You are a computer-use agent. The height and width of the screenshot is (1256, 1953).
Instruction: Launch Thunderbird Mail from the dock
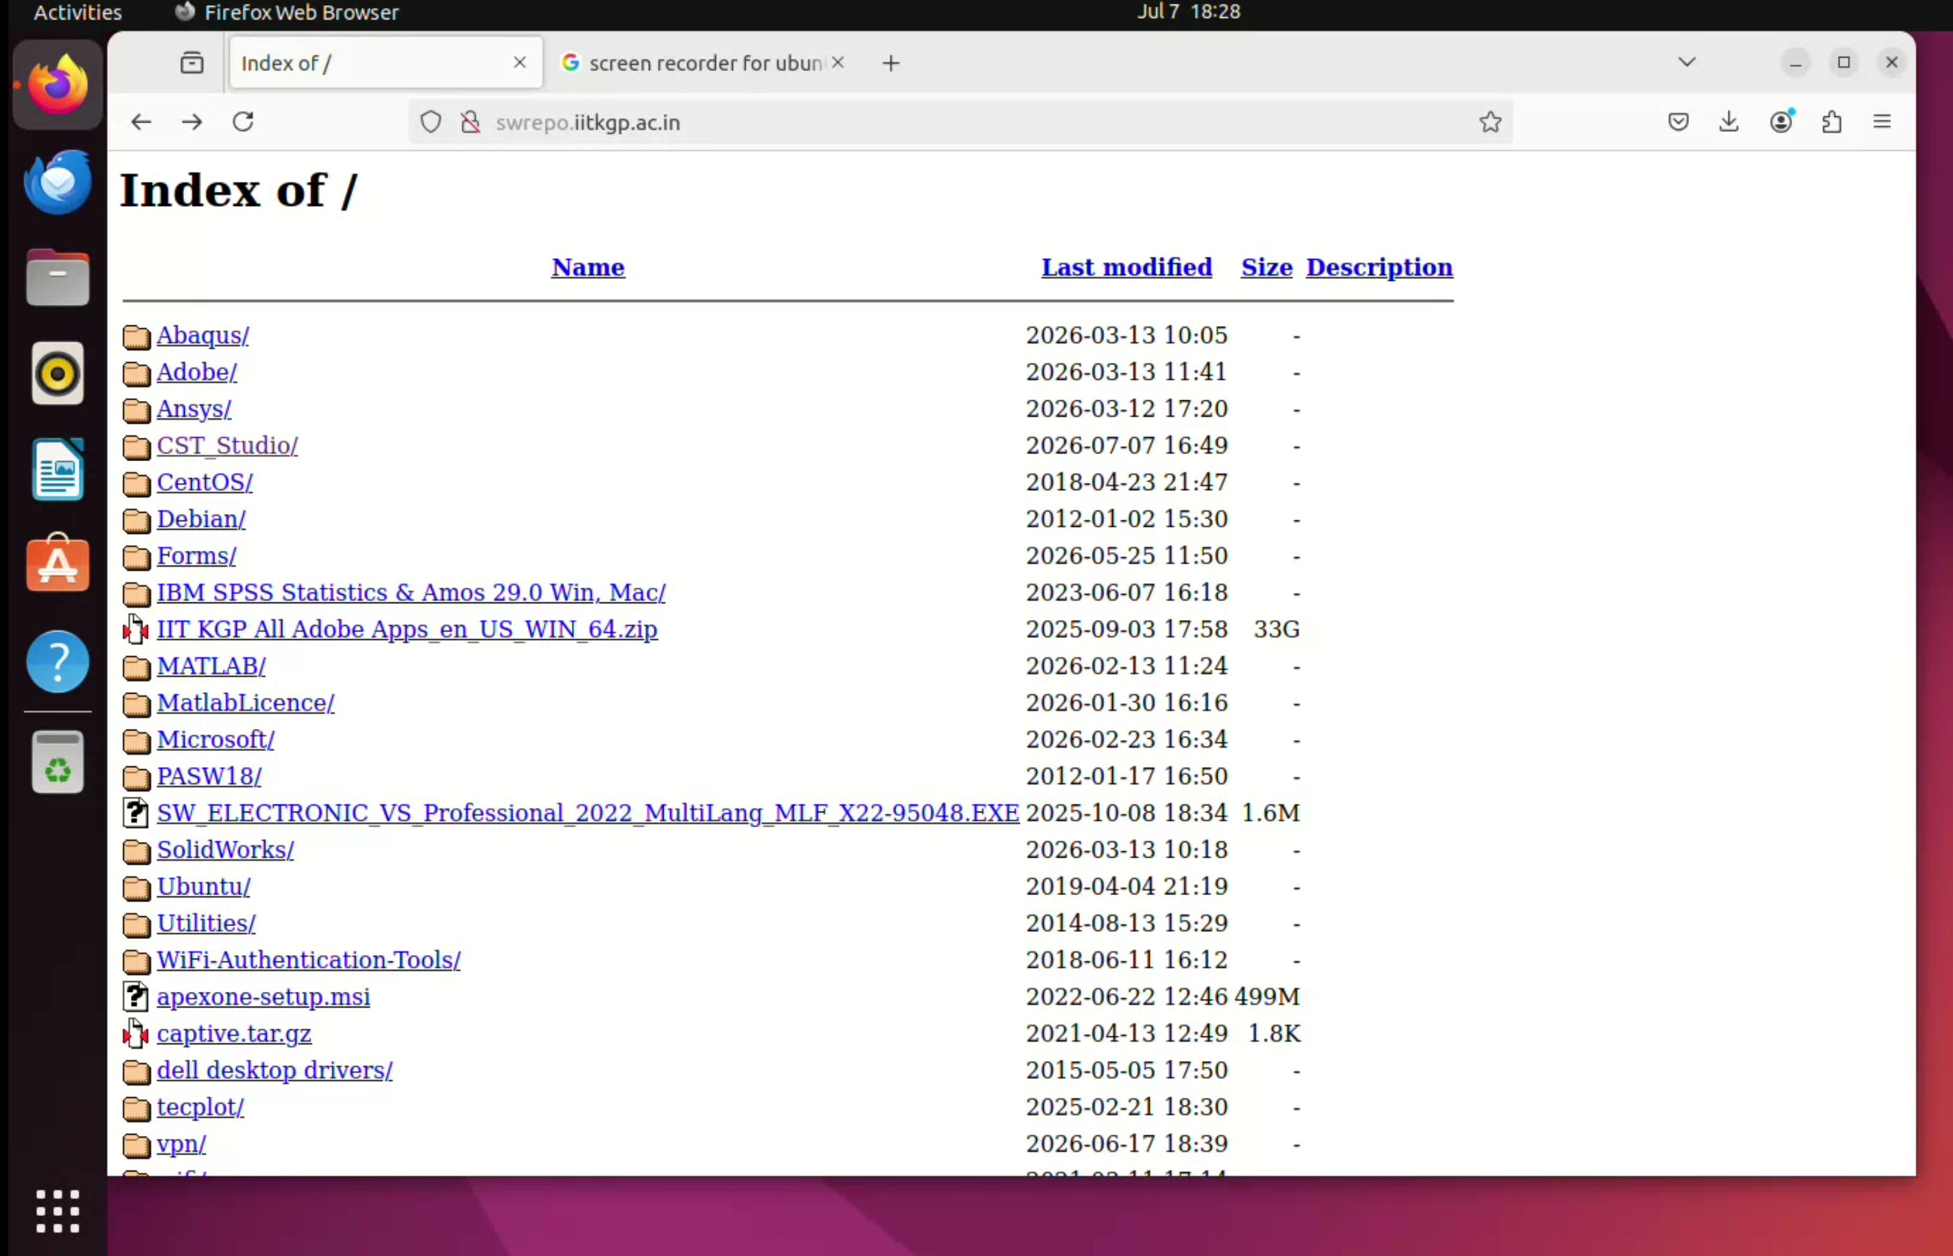(x=58, y=181)
